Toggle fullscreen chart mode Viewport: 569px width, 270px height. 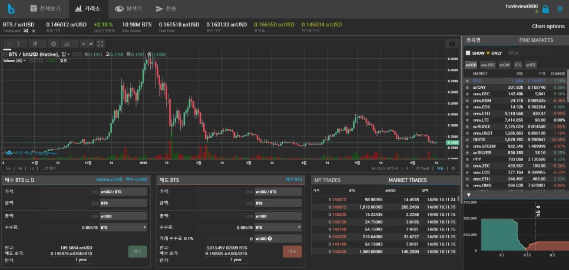tap(101, 44)
